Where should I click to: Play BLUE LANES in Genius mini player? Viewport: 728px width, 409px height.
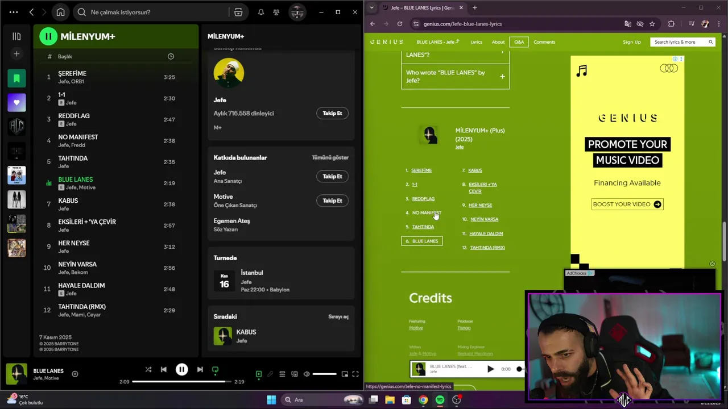[x=490, y=369]
